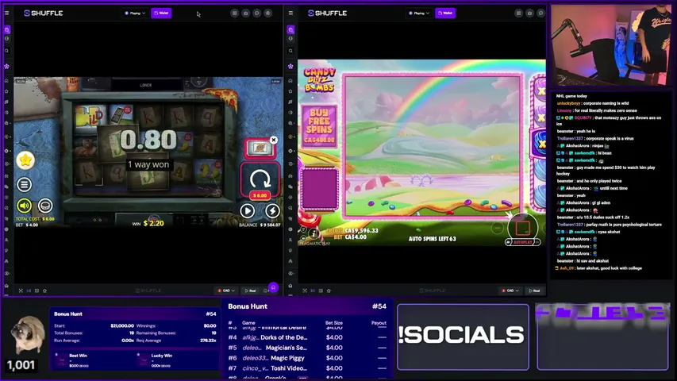
Task: Click the Autoplay label in Candy Blitz
Action: 522,242
